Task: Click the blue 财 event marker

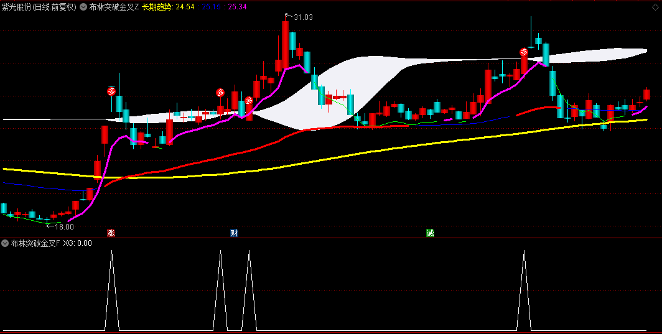Action: (x=234, y=233)
